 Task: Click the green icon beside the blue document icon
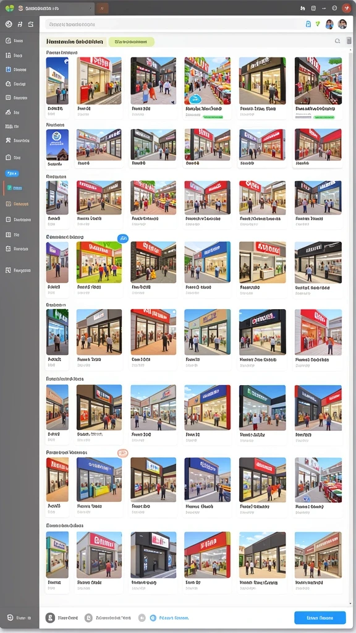318,24
